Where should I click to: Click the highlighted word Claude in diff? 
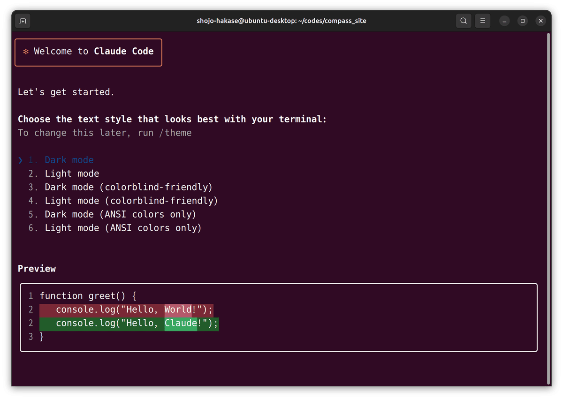pyautogui.click(x=181, y=324)
